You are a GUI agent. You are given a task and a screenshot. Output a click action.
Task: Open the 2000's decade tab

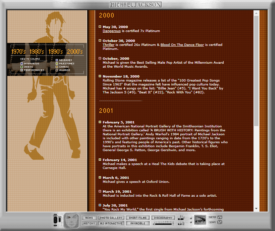coord(75,51)
